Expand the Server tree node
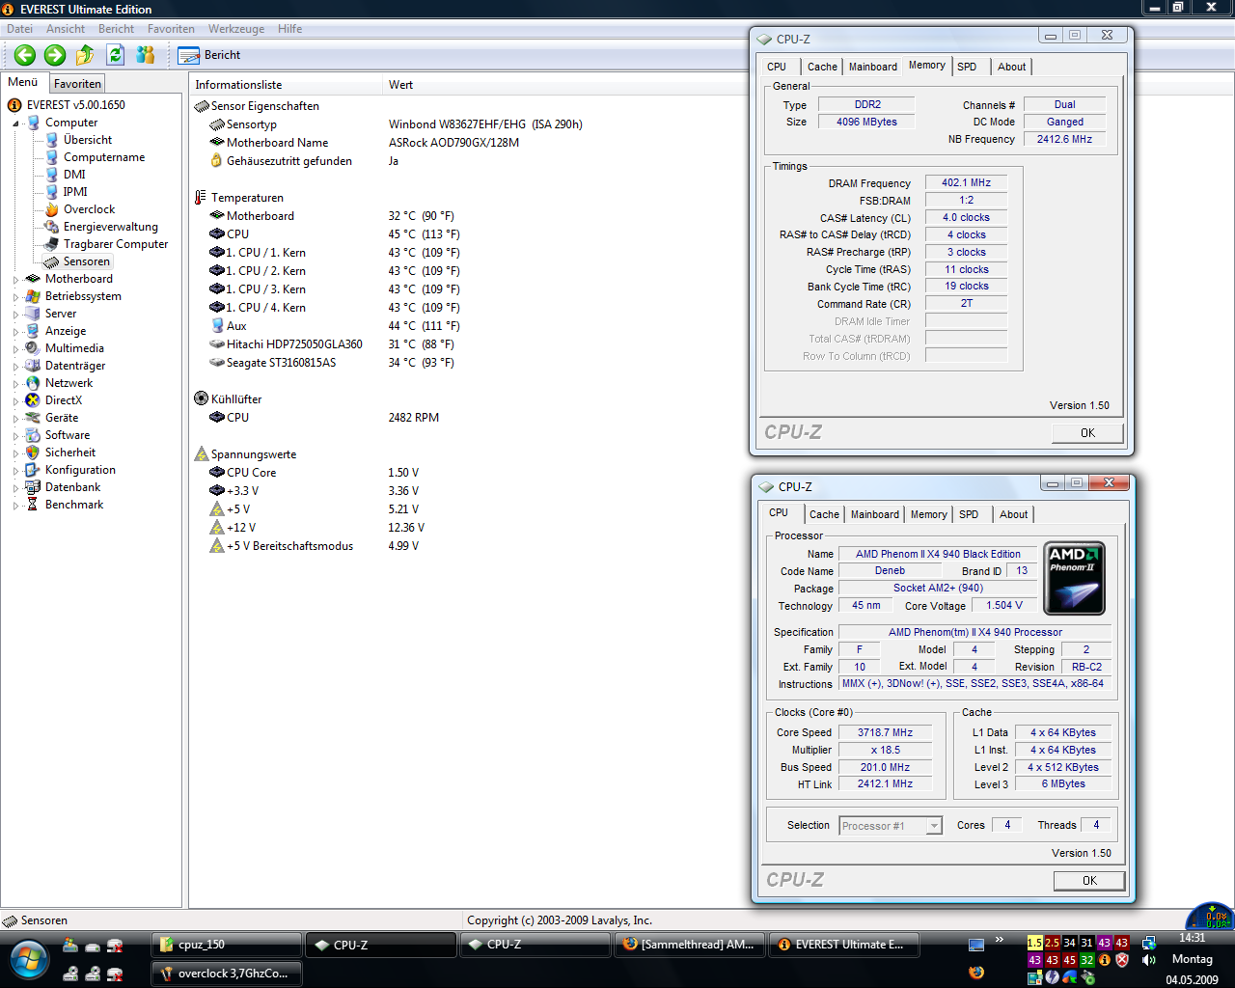 (x=15, y=315)
